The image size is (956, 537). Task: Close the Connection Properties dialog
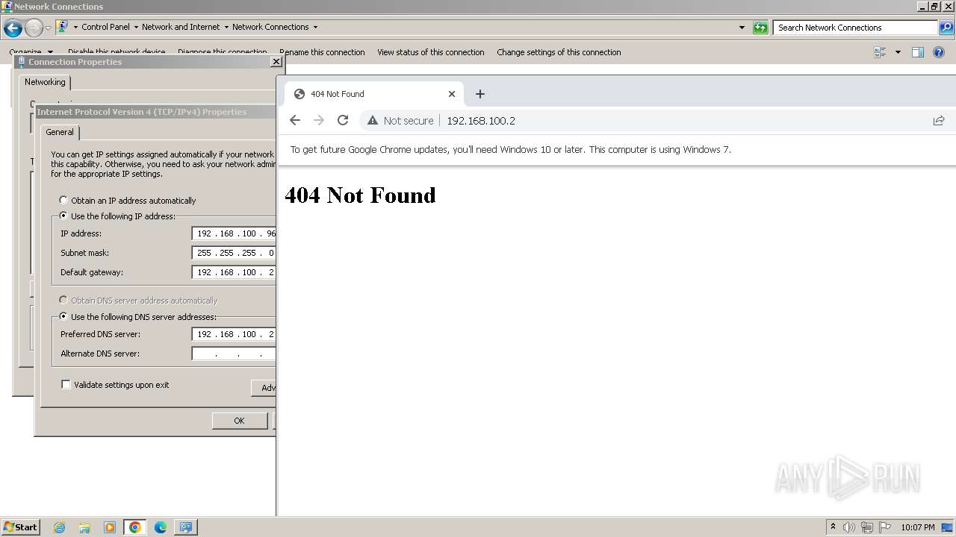[276, 62]
